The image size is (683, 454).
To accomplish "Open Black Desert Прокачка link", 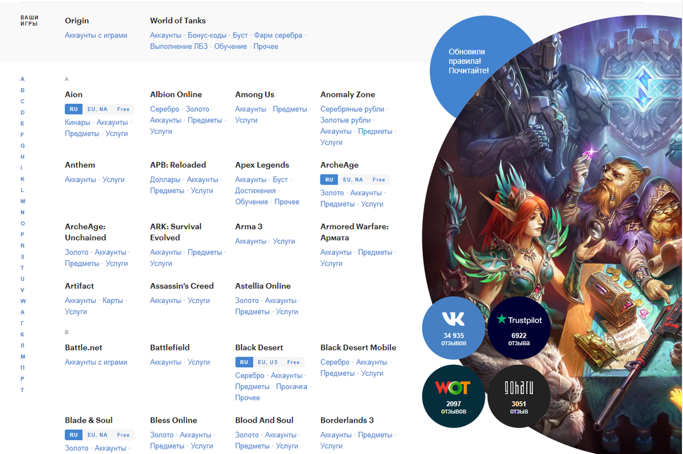I will 292,387.
